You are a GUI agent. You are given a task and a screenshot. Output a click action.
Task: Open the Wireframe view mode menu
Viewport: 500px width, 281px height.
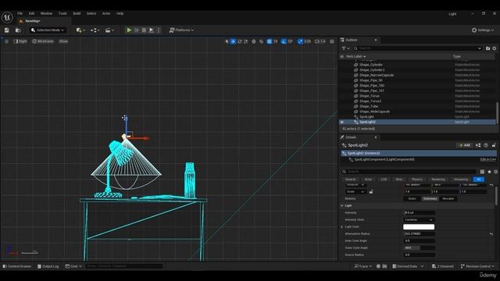pyautogui.click(x=43, y=41)
